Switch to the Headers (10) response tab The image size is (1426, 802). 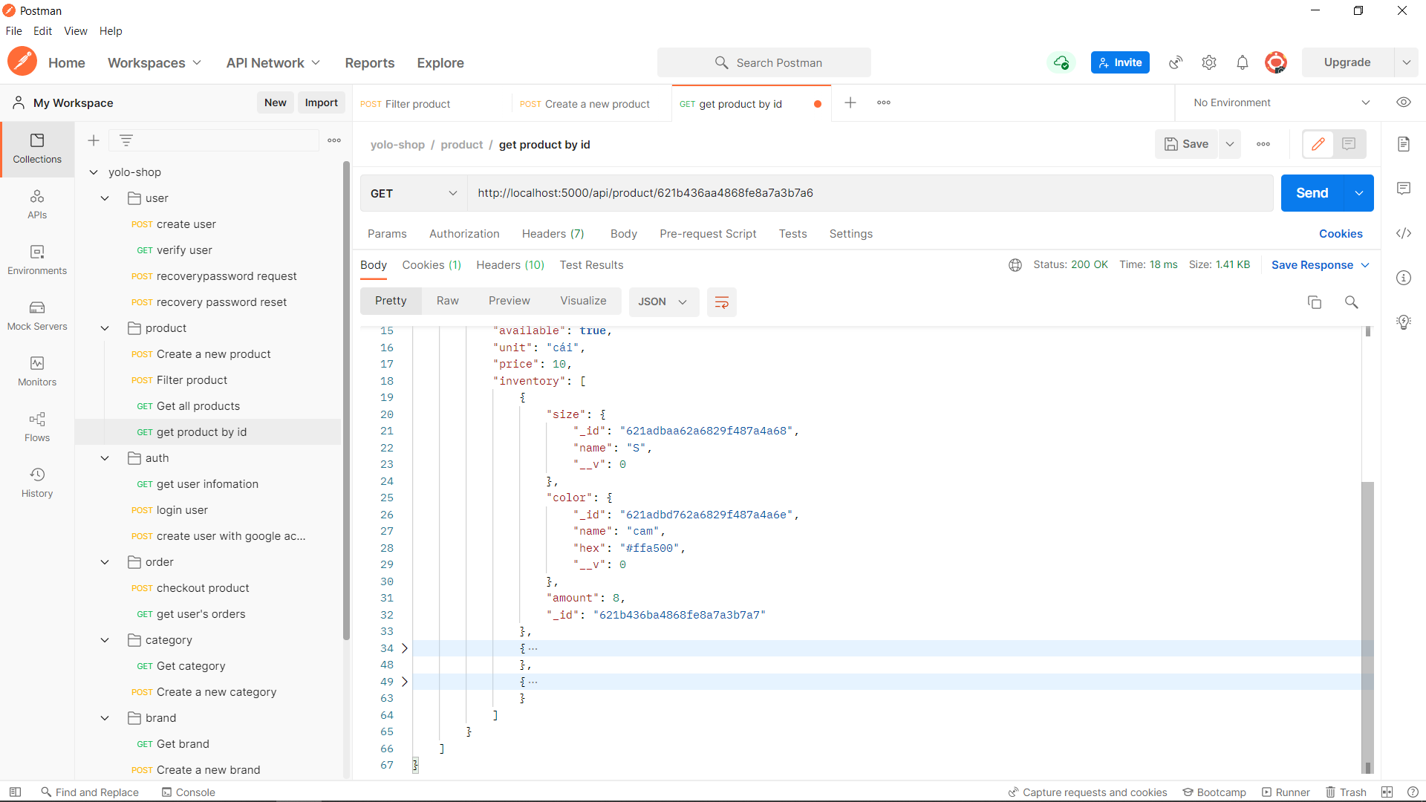(509, 265)
